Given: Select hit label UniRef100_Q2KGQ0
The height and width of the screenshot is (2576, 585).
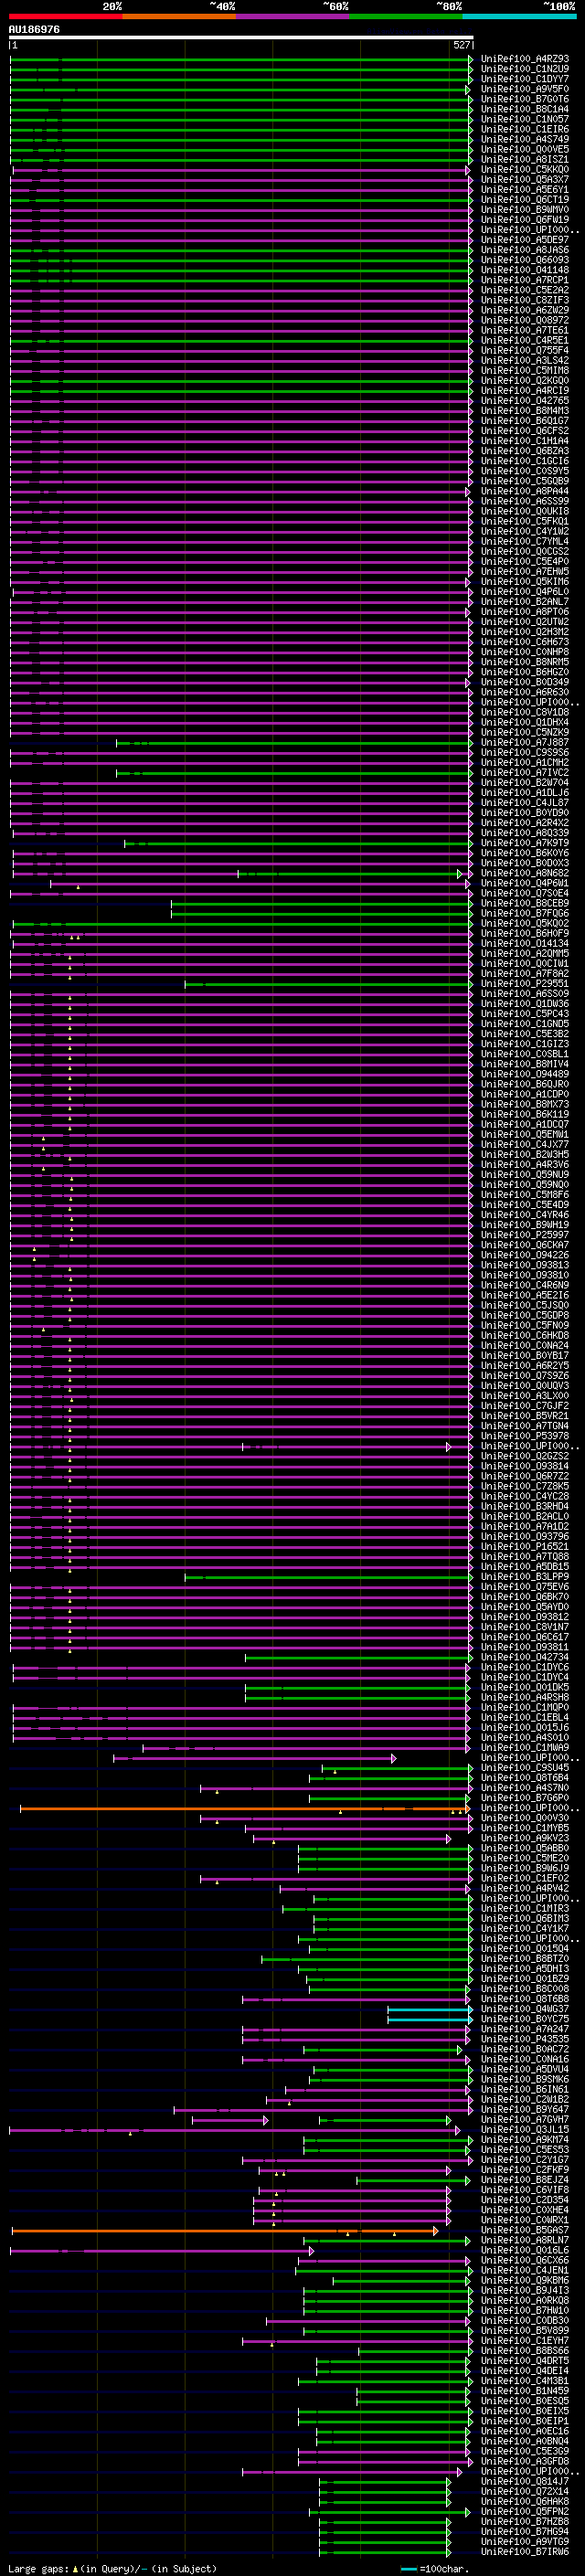Looking at the screenshot, I should [x=524, y=381].
